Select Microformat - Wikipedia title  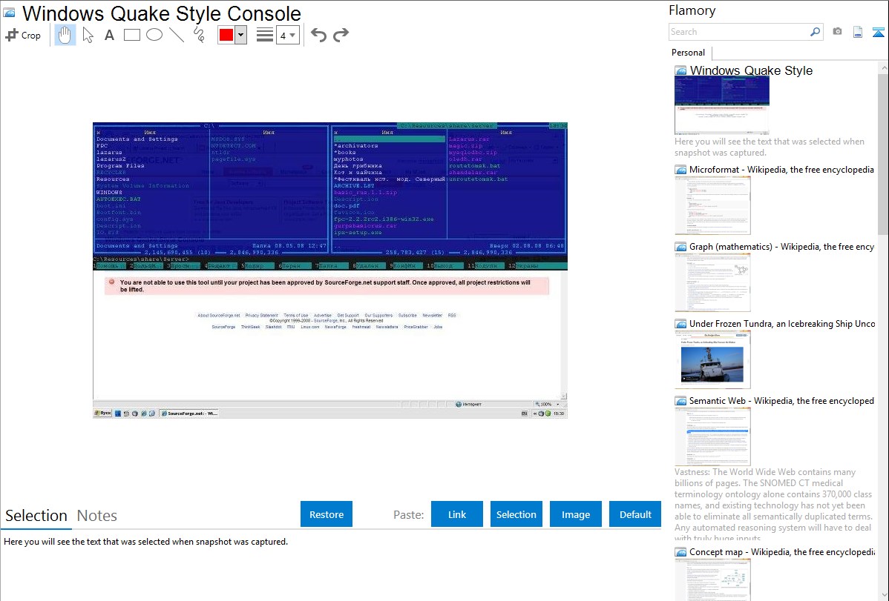tap(781, 170)
